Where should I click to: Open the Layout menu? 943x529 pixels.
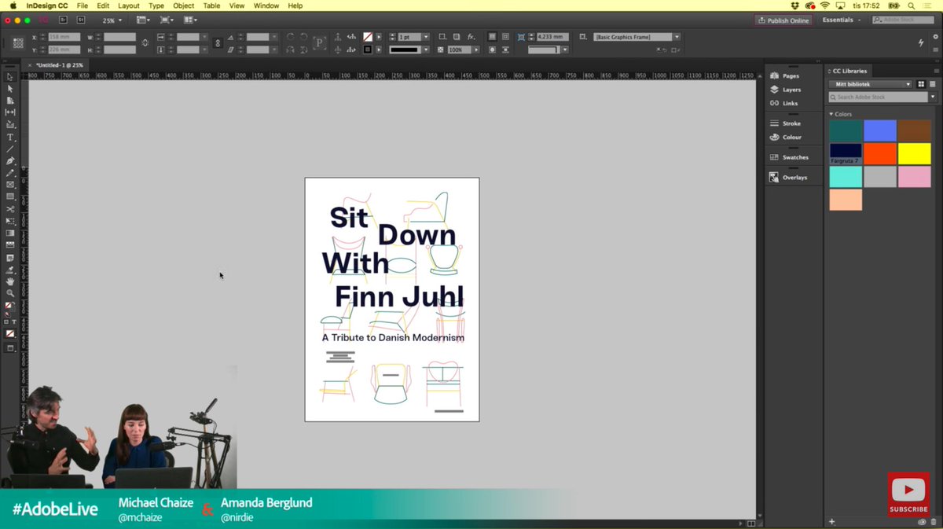coord(128,6)
